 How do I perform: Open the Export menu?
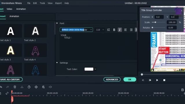pos(58,3)
